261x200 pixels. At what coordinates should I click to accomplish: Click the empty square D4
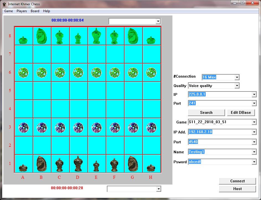pos(79,109)
